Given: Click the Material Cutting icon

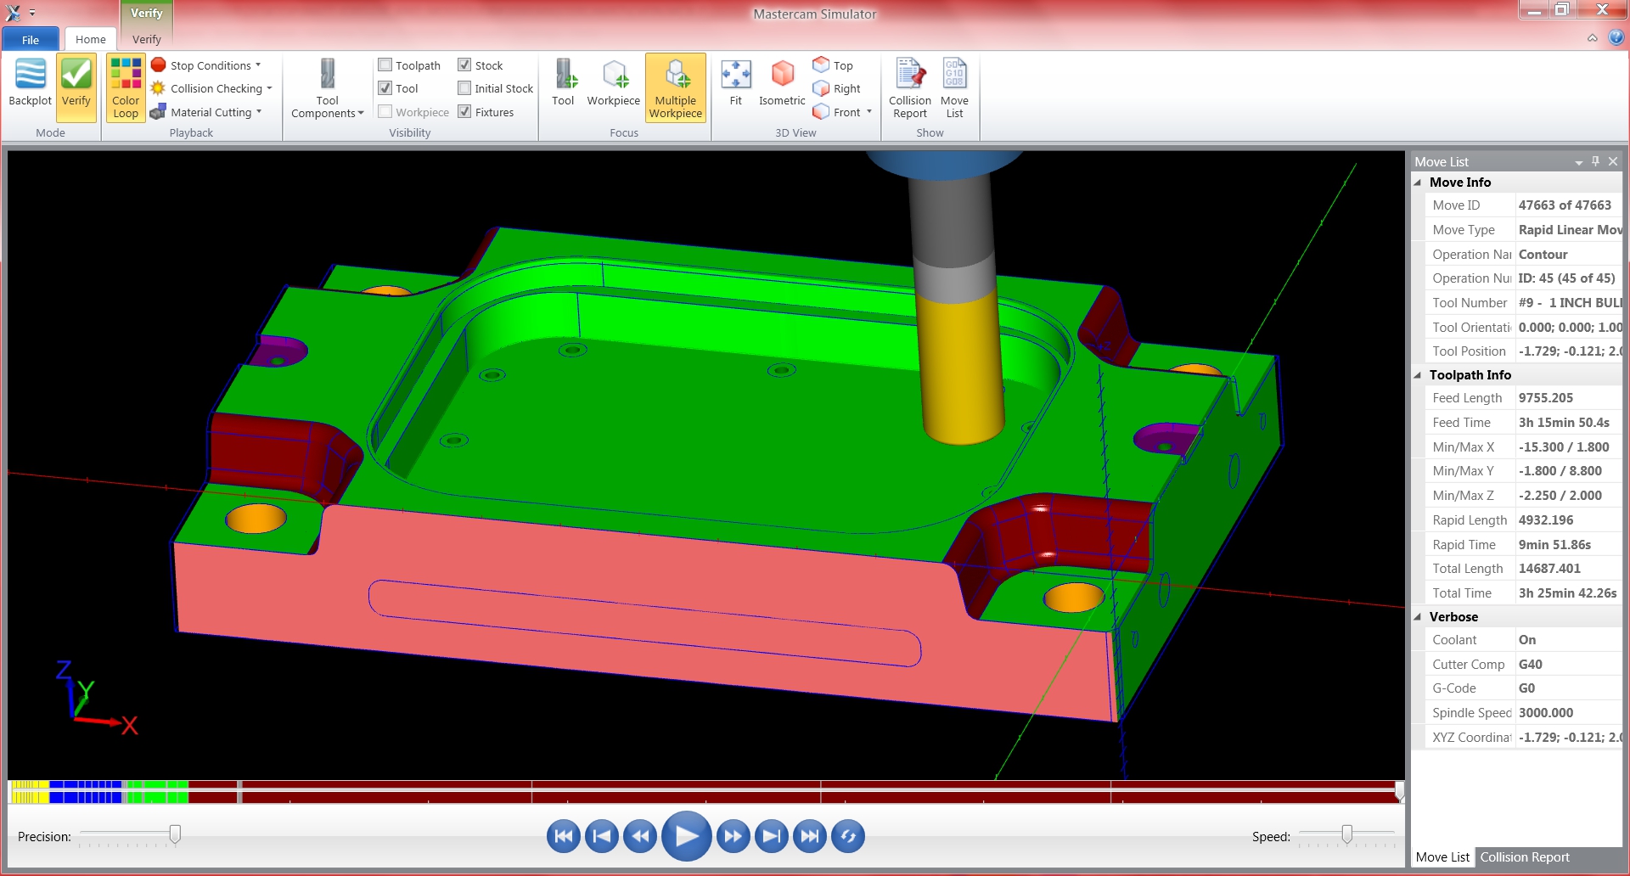Looking at the screenshot, I should [158, 112].
